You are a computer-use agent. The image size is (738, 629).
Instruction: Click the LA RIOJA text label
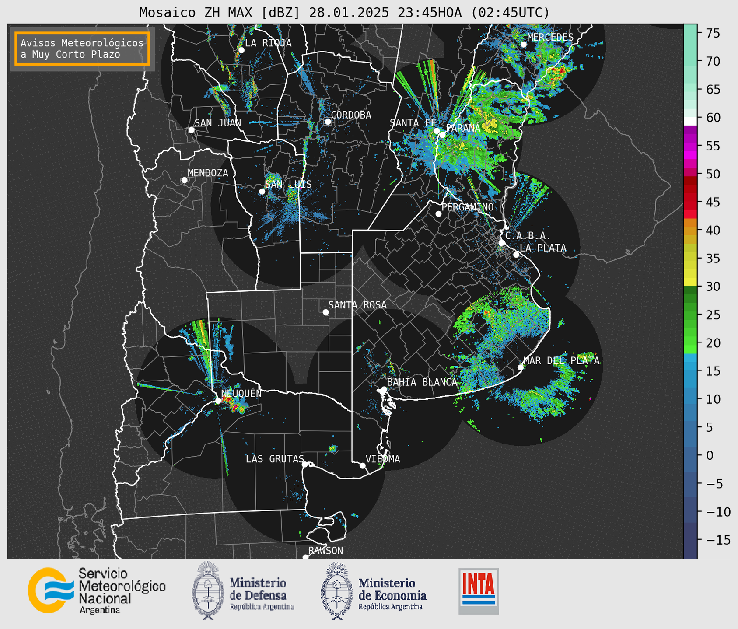click(268, 43)
